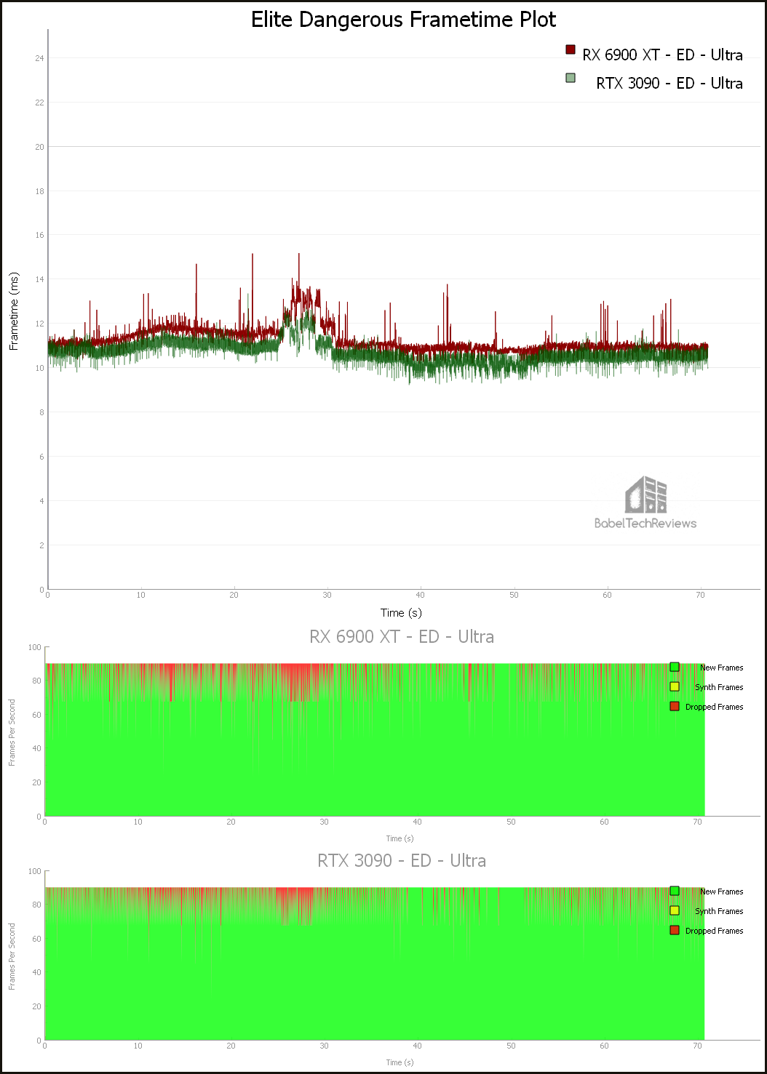Click the '6' tick on the frametime axis
This screenshot has width=767, height=1074.
41,457
